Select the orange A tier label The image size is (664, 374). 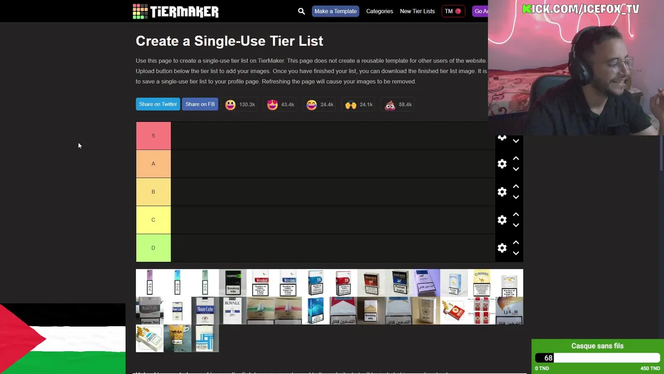pyautogui.click(x=153, y=164)
